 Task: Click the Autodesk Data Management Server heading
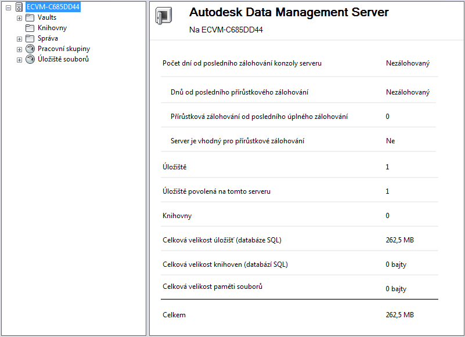click(289, 12)
